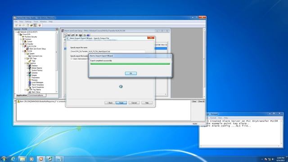Screen dimensions: 288x162
Task: Click the Explorer tree vertical scrollbar
Action: (57, 62)
